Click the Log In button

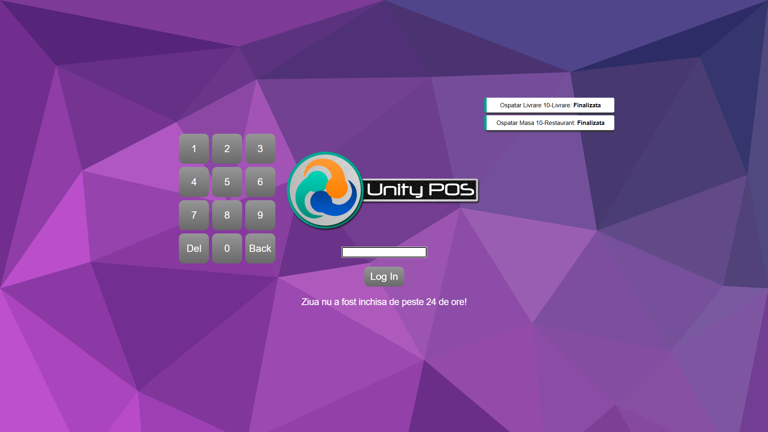point(384,277)
